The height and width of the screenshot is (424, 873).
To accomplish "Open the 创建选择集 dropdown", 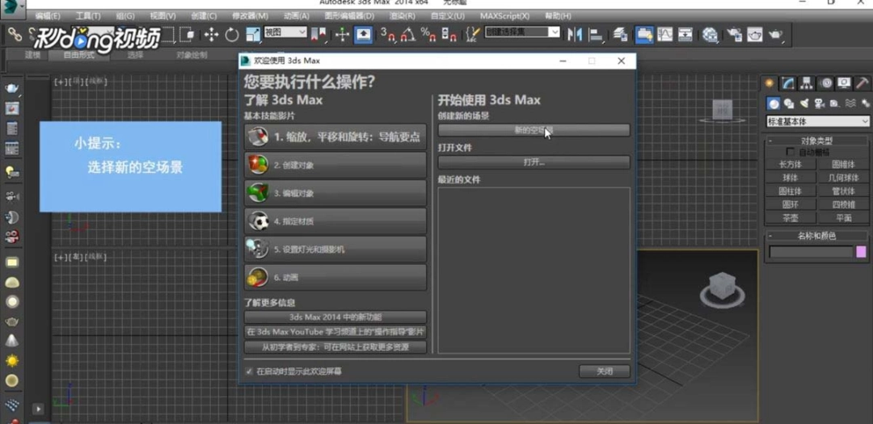I will pyautogui.click(x=522, y=32).
